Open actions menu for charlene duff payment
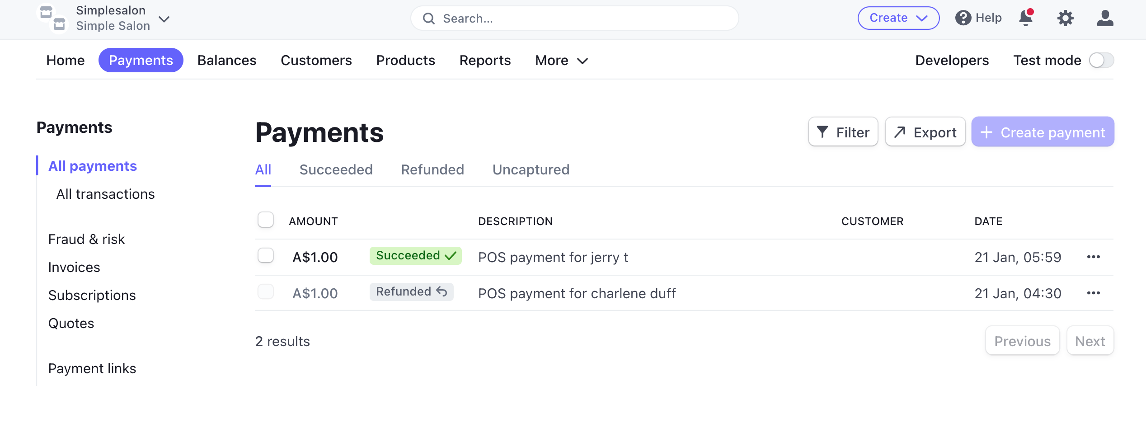1146x432 pixels. [1093, 293]
